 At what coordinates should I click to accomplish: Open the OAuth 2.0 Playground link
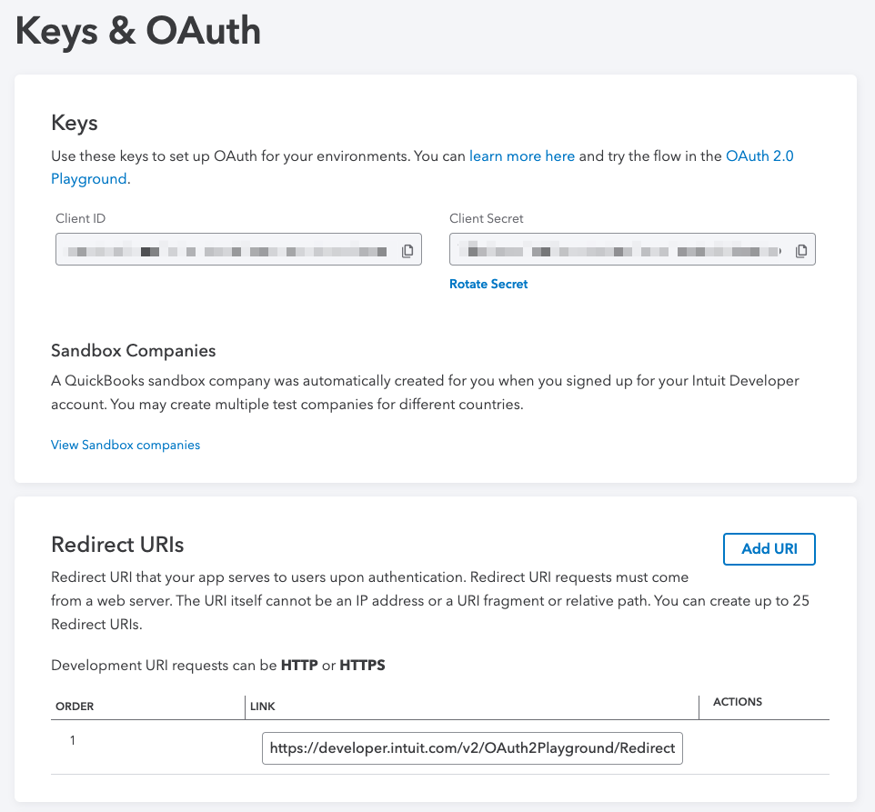(x=759, y=156)
